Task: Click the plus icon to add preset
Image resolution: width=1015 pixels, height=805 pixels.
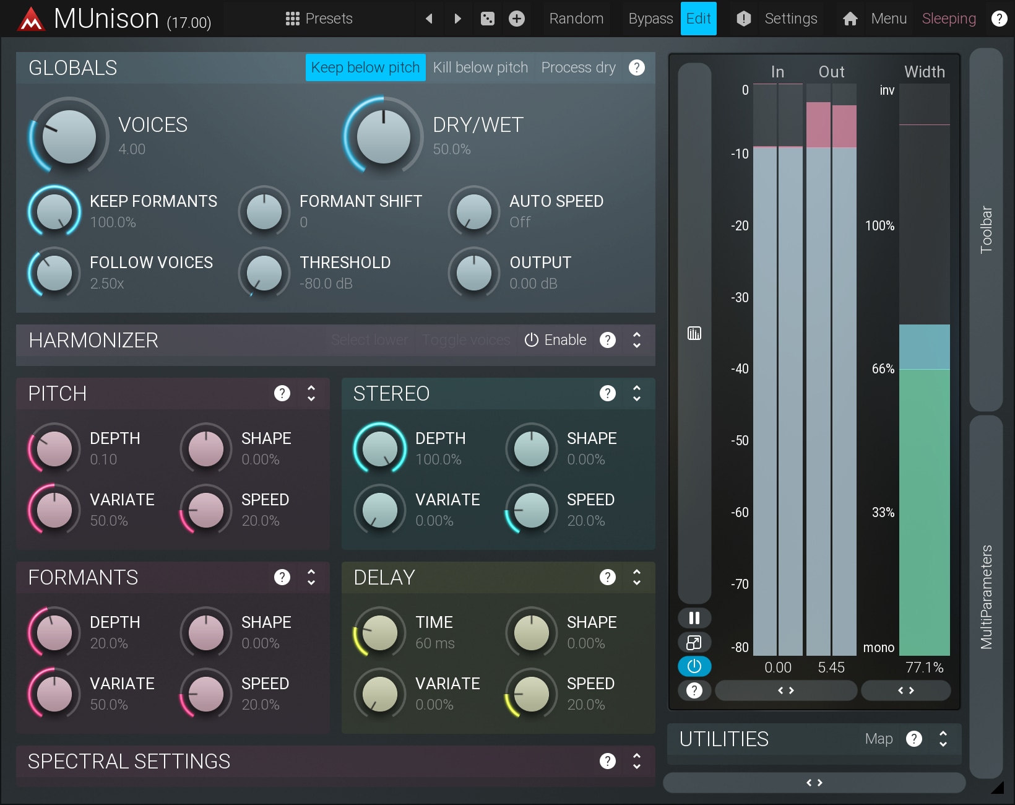Action: click(x=517, y=19)
